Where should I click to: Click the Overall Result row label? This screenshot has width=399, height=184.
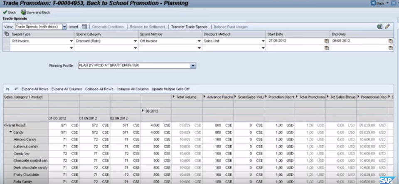tap(15, 125)
